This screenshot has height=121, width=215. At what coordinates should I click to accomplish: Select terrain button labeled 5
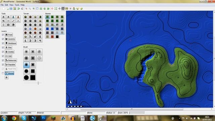click(40, 37)
